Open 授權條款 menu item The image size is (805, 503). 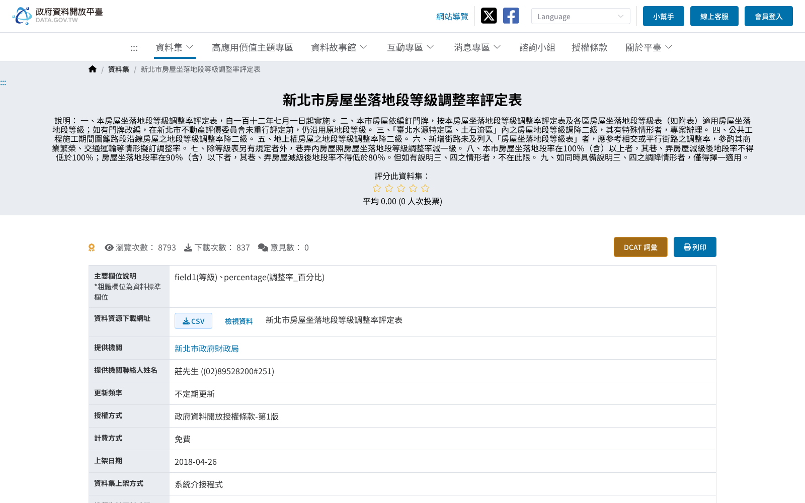(x=590, y=47)
